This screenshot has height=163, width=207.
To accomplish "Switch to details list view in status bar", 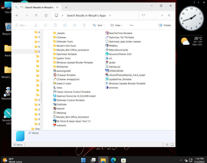I will coord(167,145).
